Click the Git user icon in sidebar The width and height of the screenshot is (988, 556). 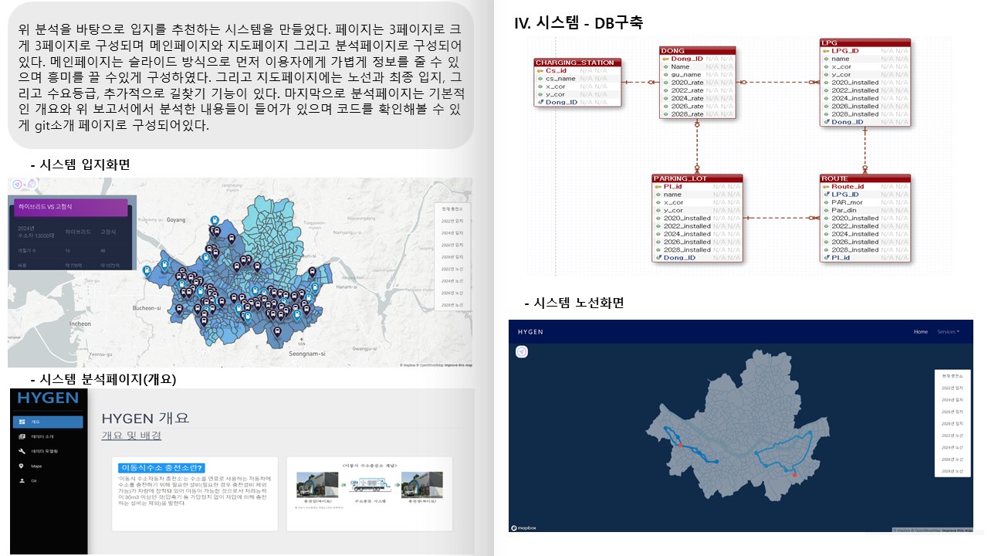(x=21, y=480)
